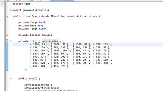This screenshot has width=163, height=91.
Task: Click the 'setFocusable(true);' statement
Action: coord(38,85)
